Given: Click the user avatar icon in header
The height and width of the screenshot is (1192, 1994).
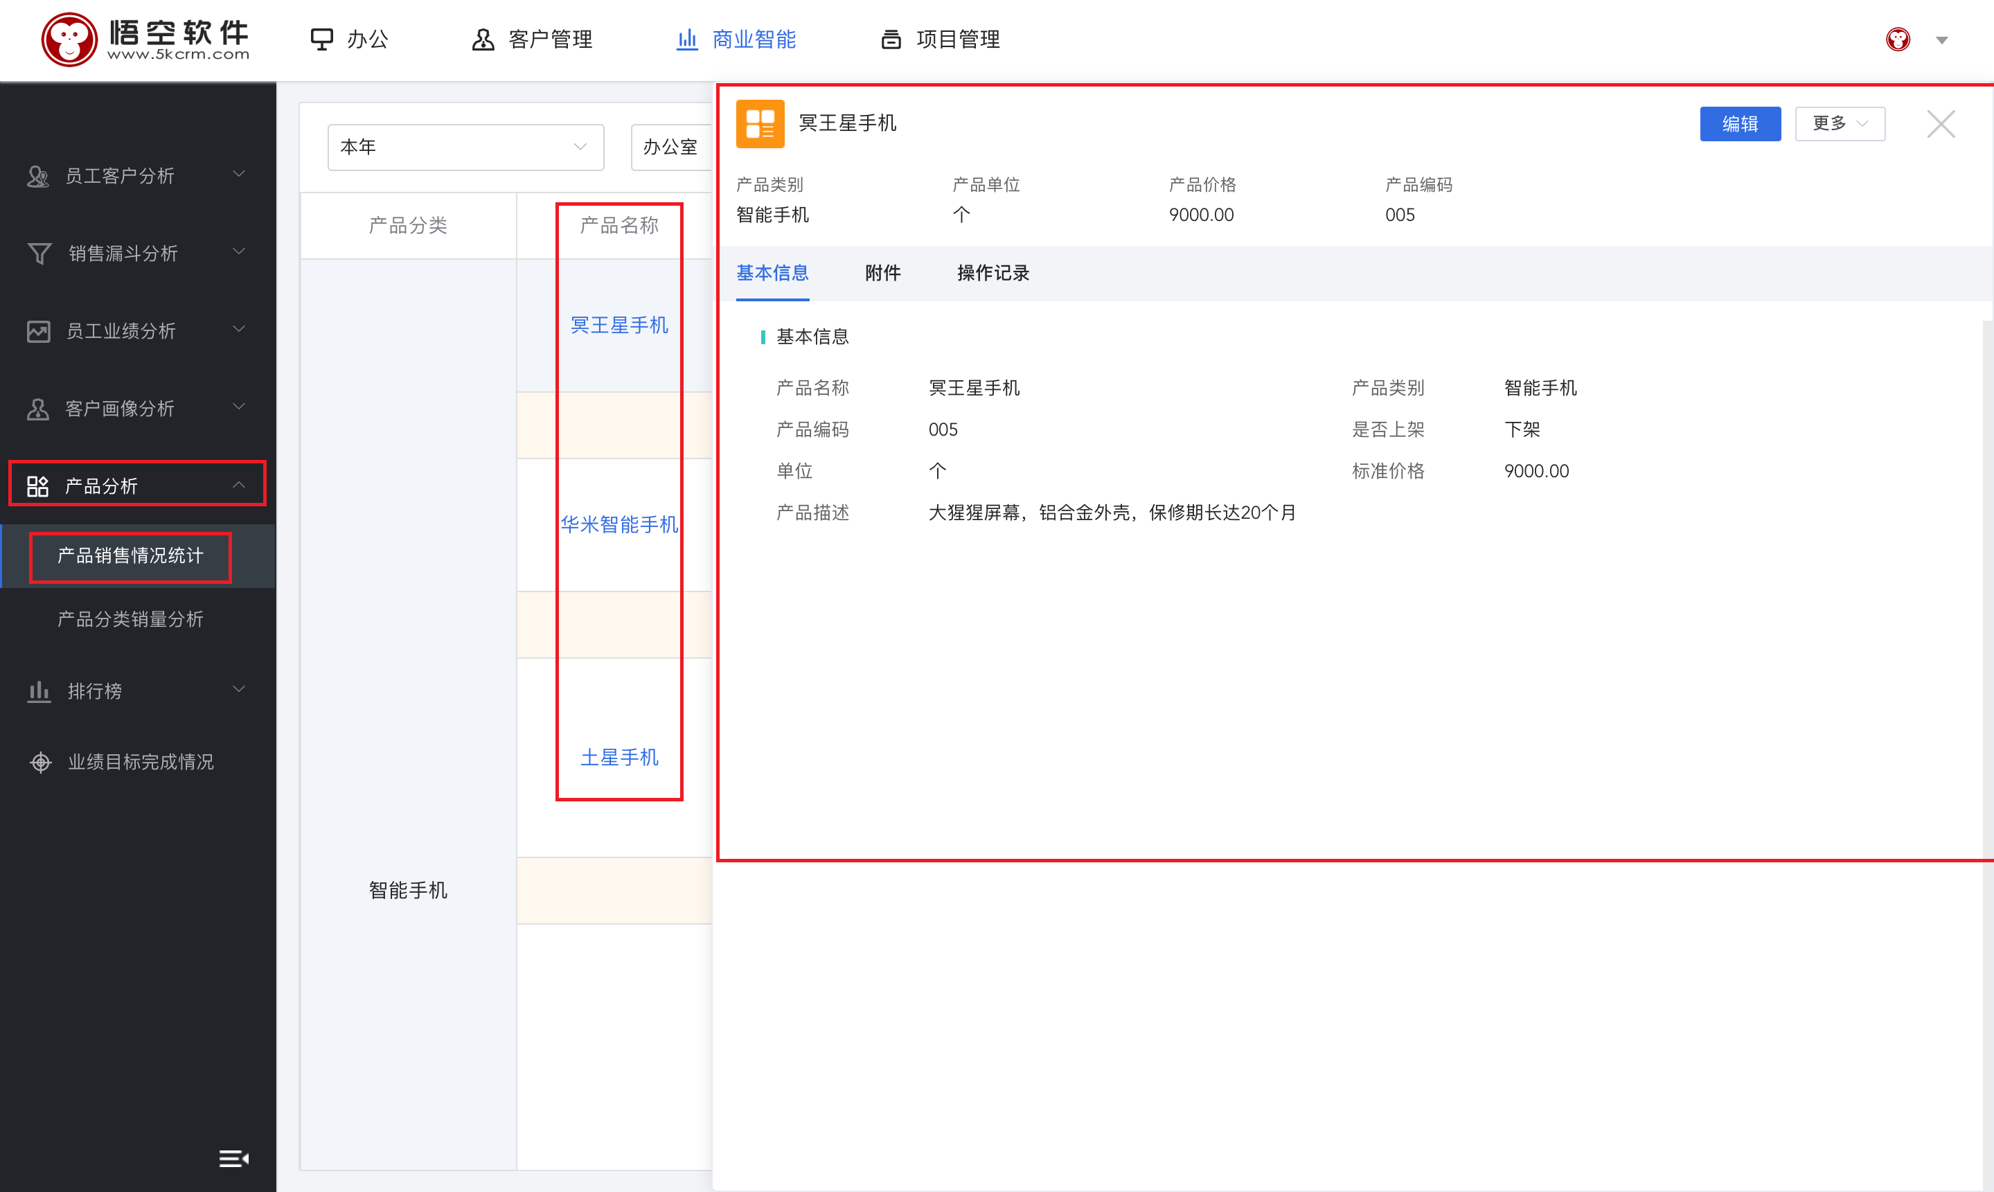Looking at the screenshot, I should (x=1897, y=39).
